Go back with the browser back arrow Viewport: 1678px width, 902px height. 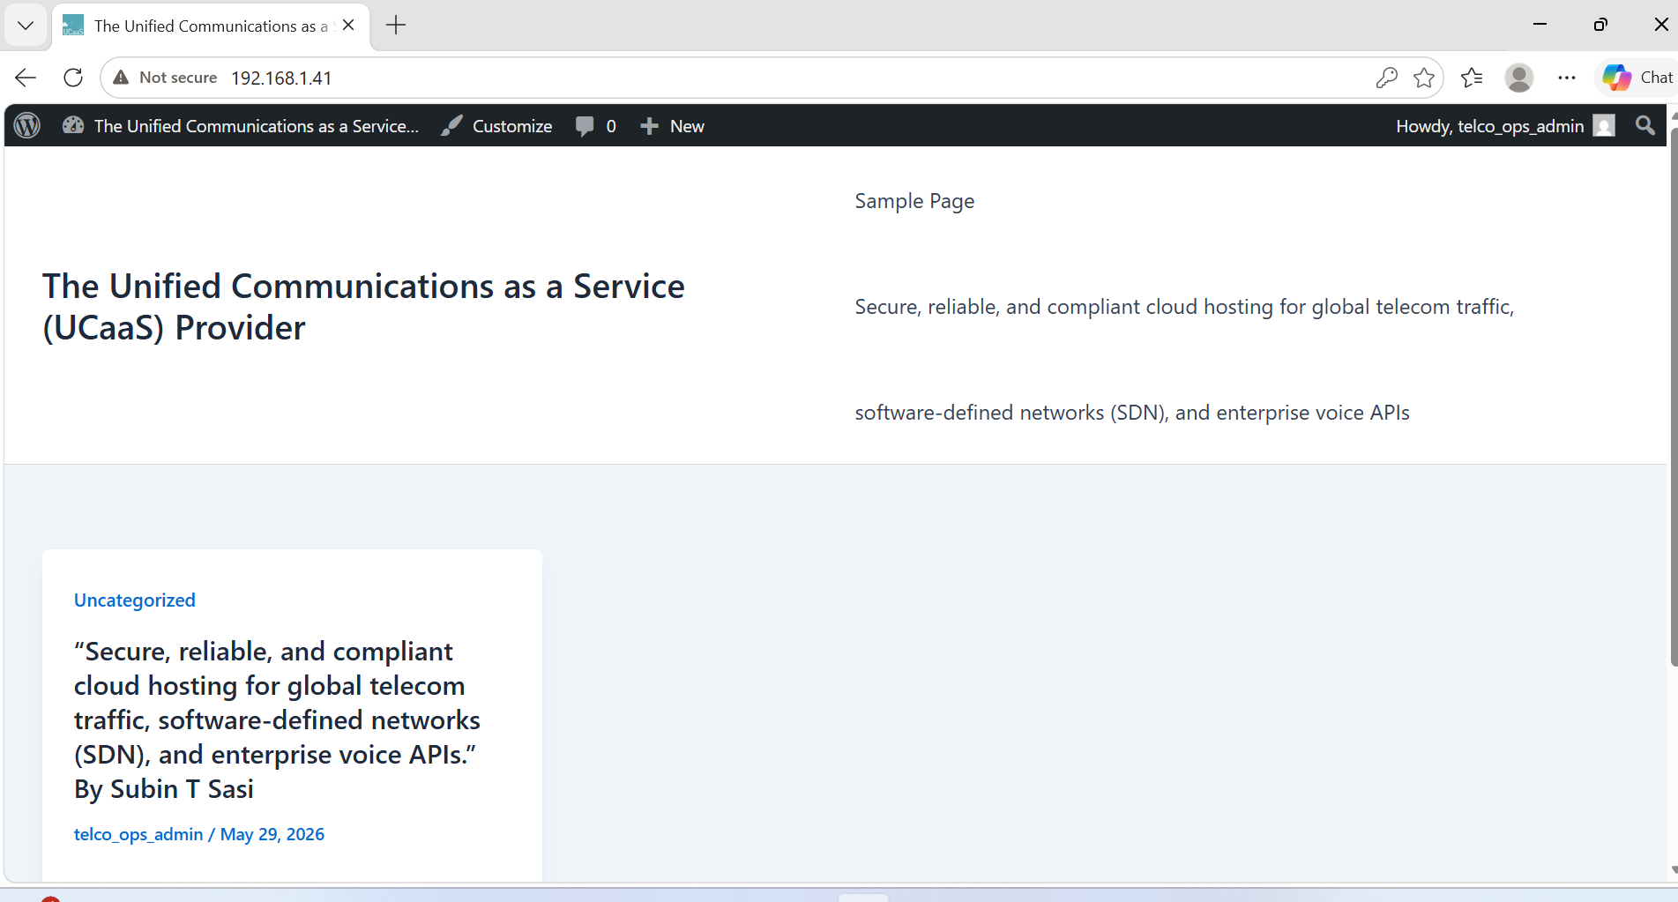tap(26, 78)
